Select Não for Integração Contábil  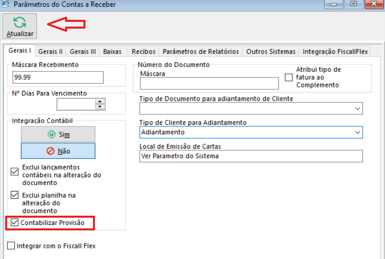point(58,151)
